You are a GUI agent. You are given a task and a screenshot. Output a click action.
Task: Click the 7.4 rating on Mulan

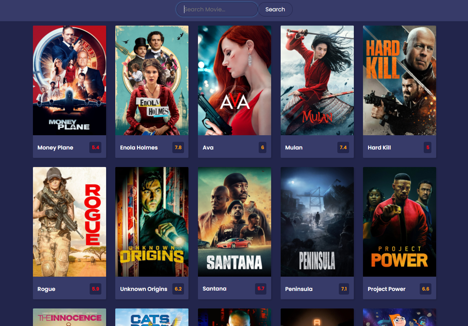point(343,148)
